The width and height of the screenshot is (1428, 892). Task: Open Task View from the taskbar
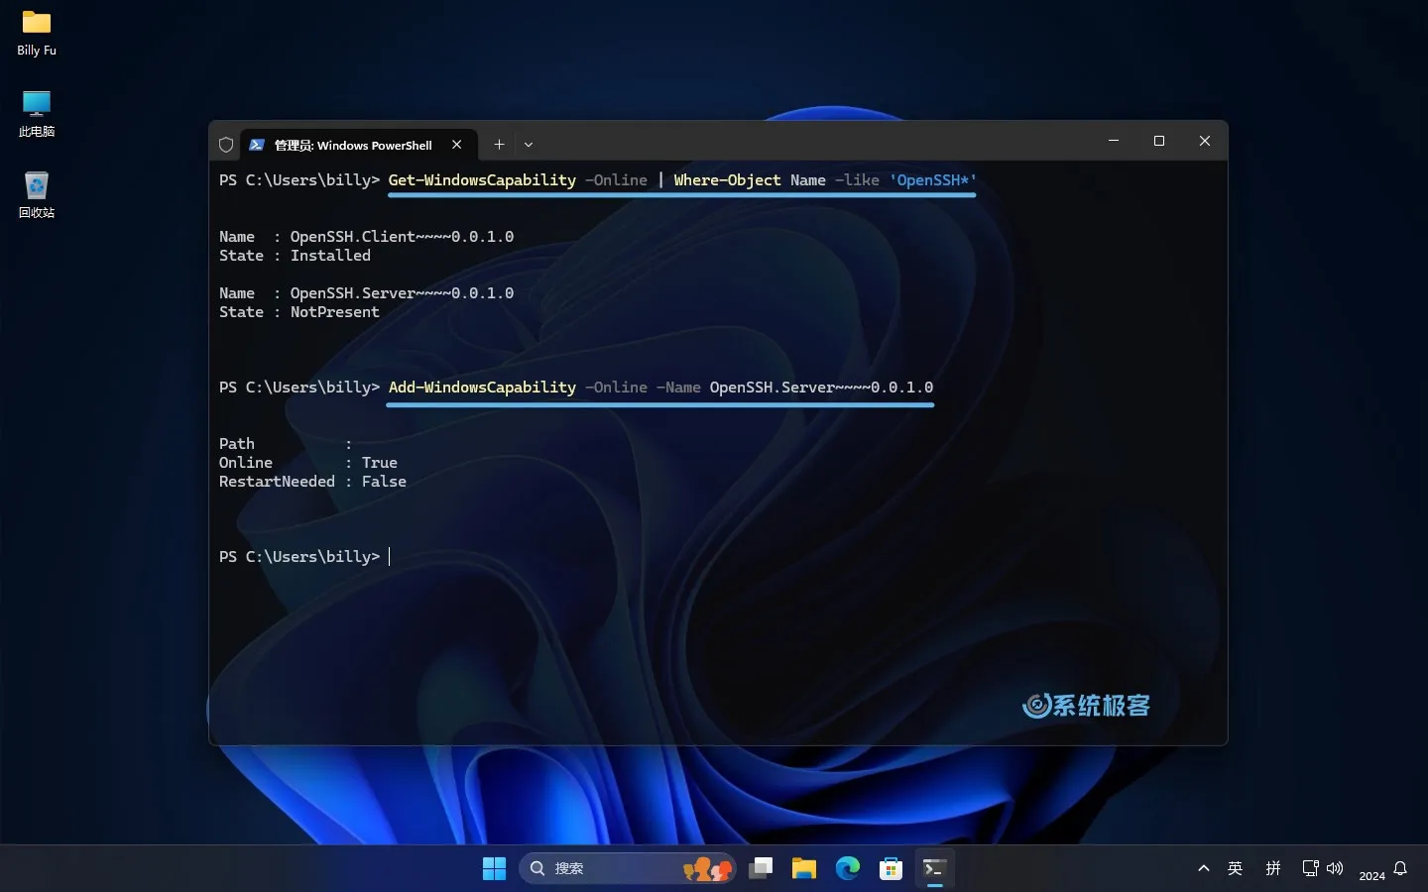(761, 868)
